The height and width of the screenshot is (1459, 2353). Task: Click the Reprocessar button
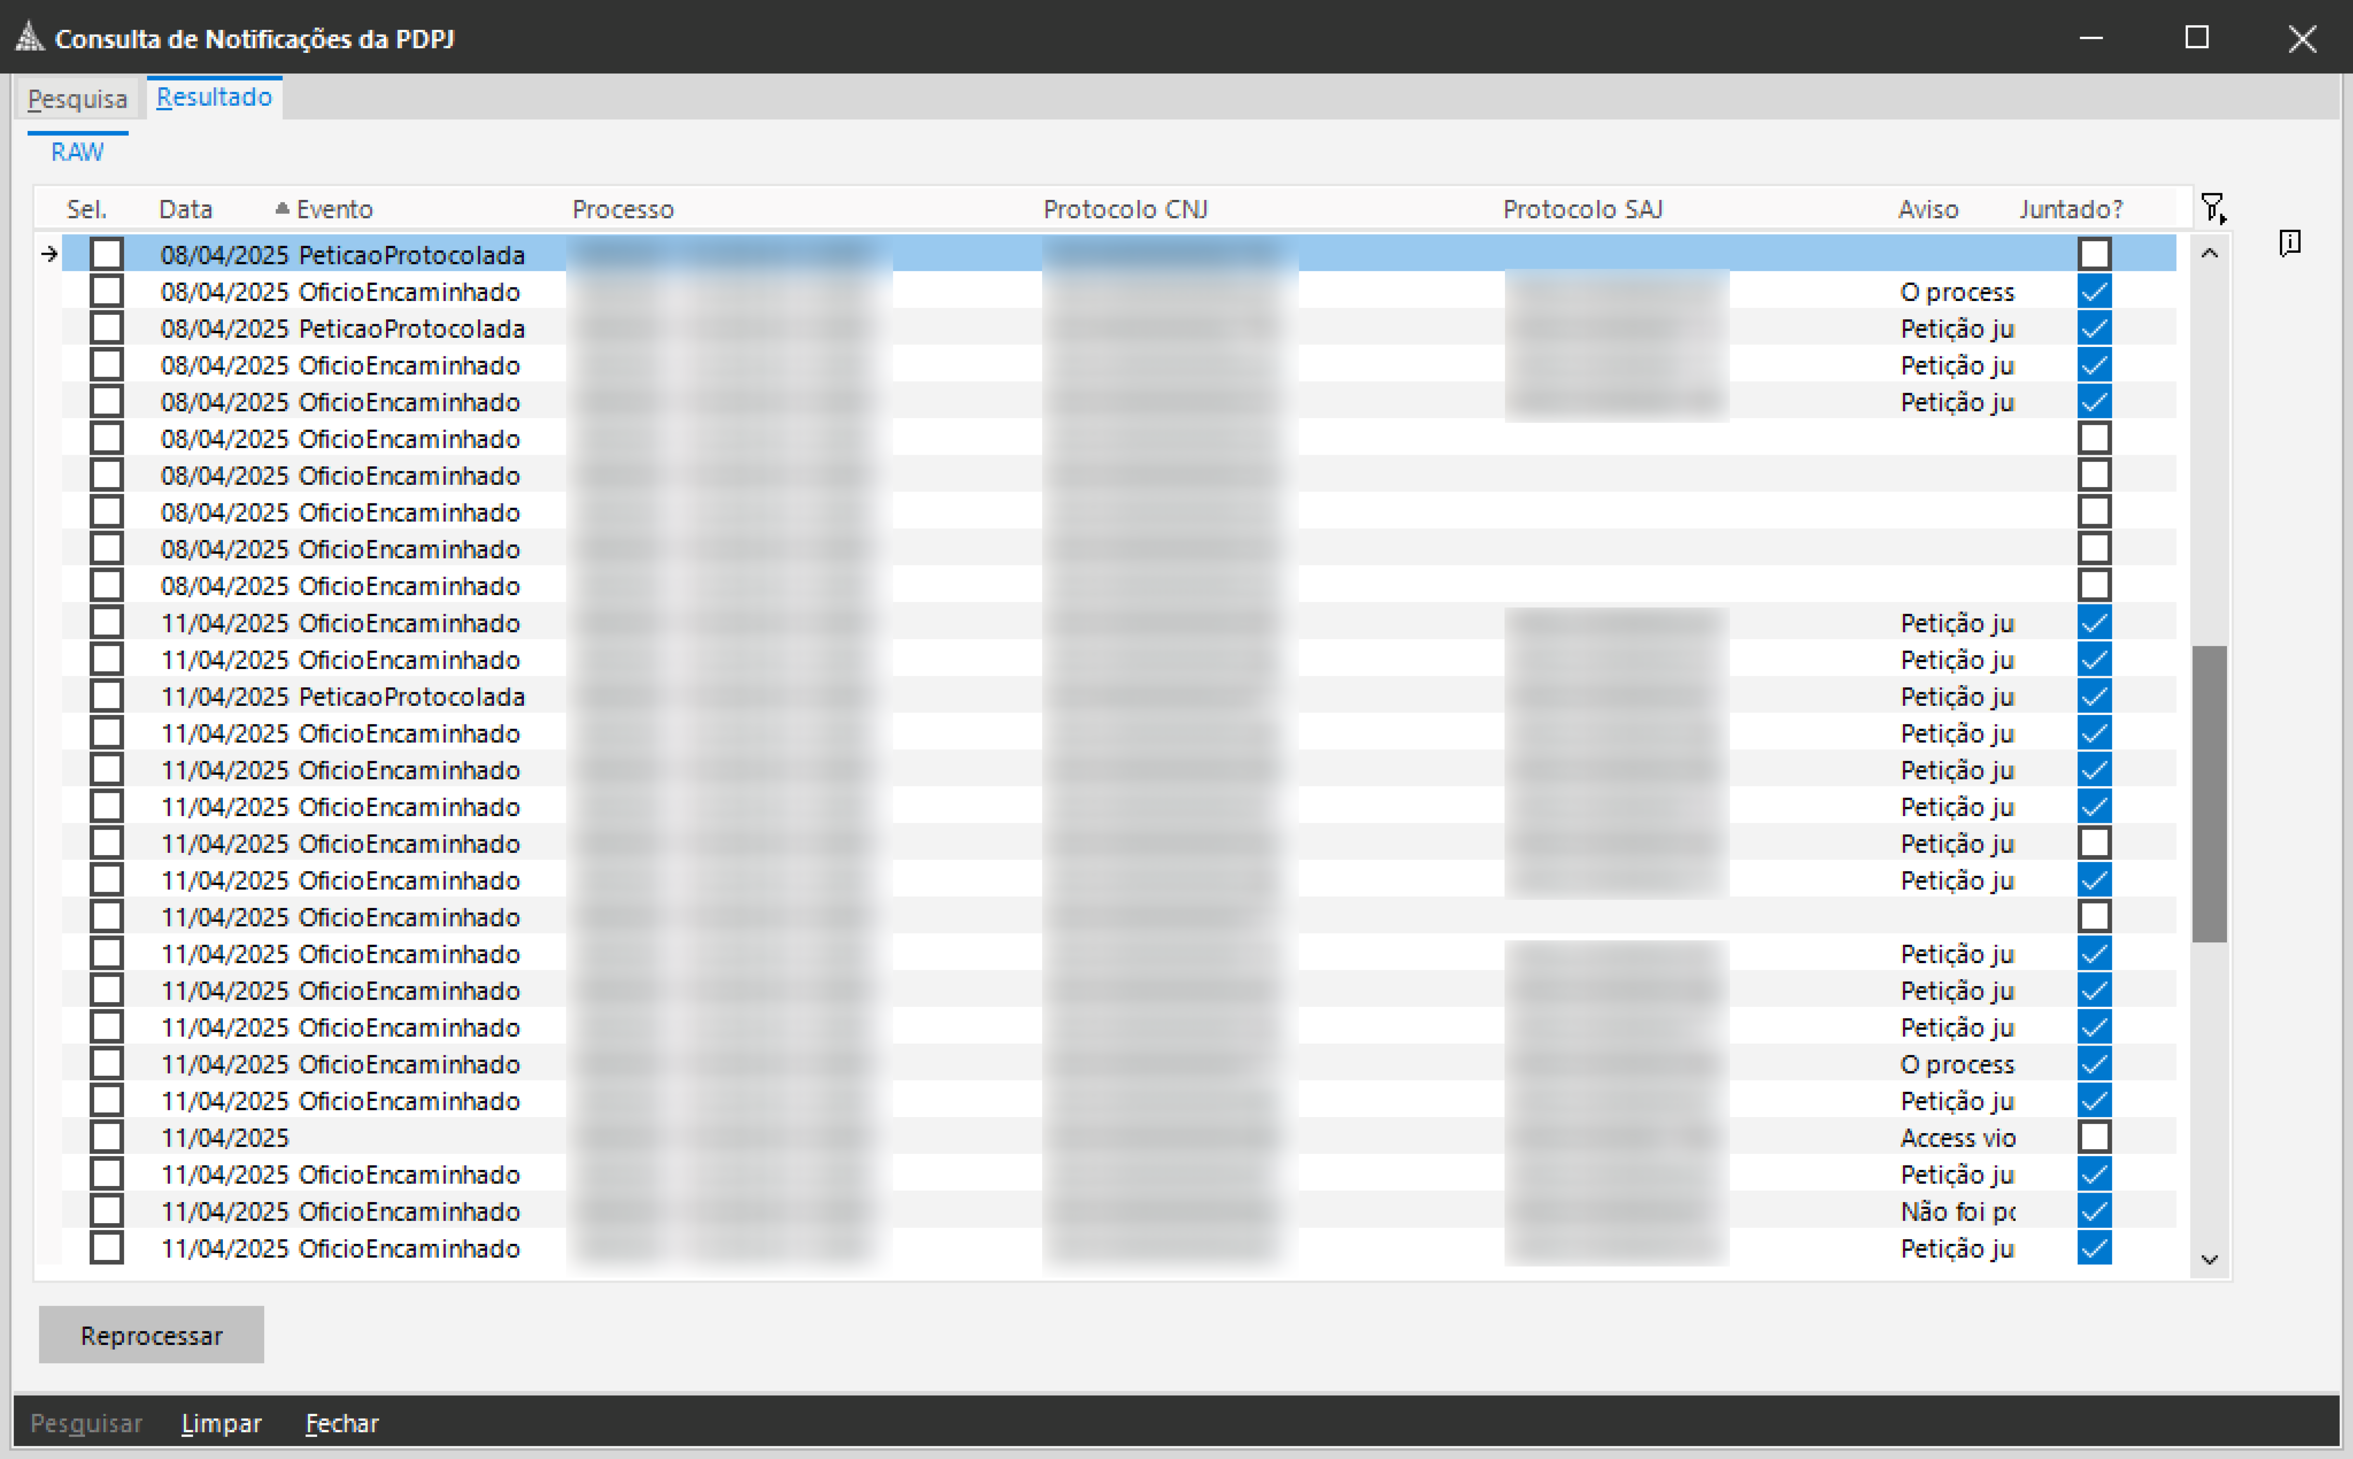(152, 1335)
